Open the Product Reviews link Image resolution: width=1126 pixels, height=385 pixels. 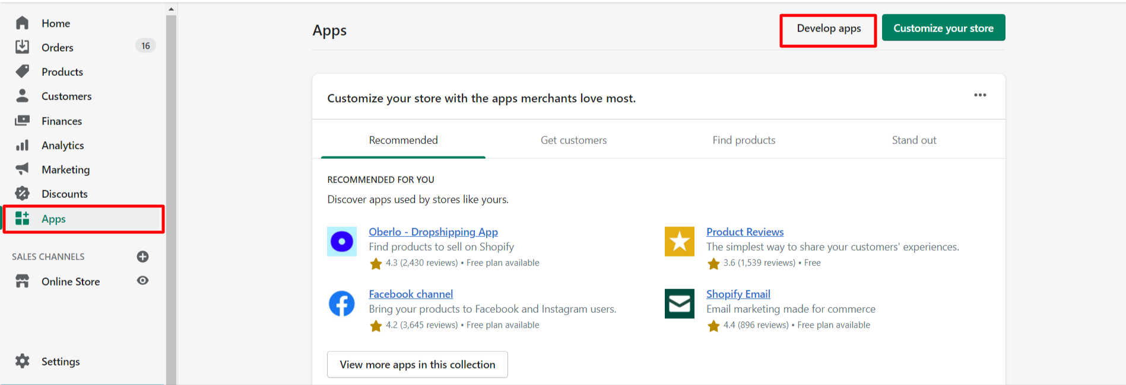click(745, 232)
